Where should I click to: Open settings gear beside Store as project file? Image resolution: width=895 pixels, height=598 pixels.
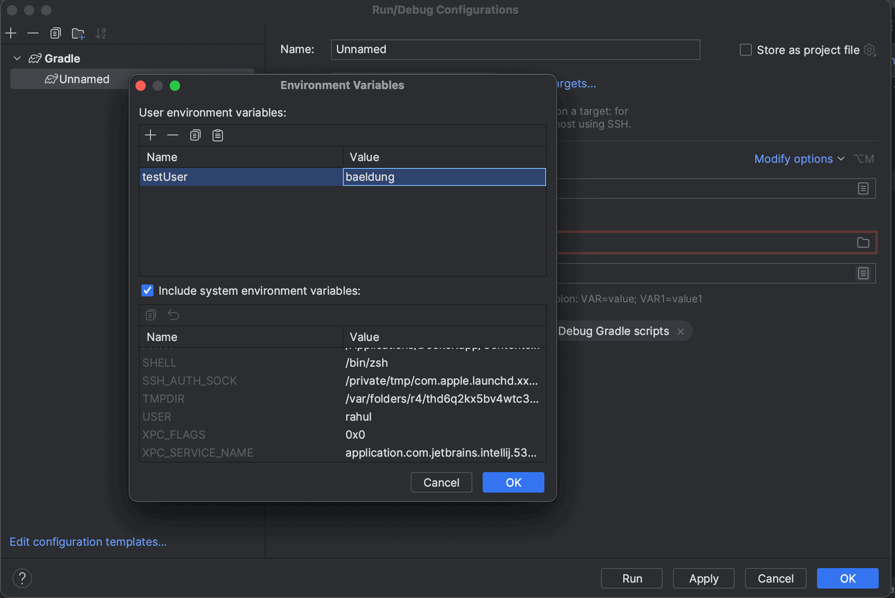coord(870,50)
